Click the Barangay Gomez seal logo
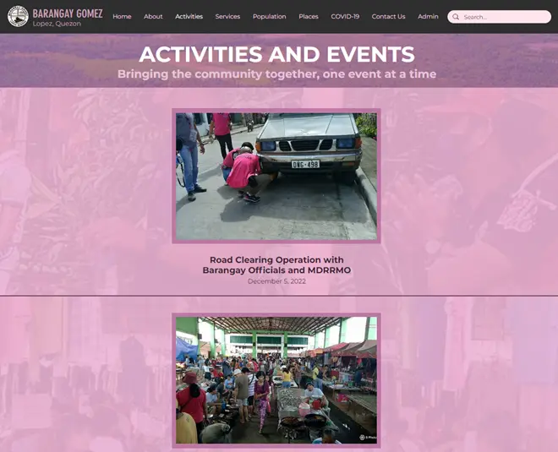The width and height of the screenshot is (558, 452). [18, 16]
